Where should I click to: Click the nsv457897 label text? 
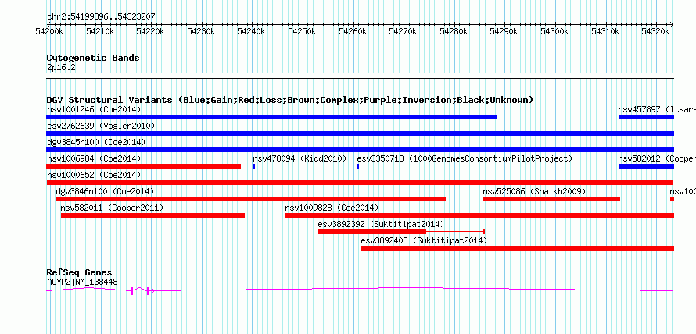pyautogui.click(x=657, y=109)
